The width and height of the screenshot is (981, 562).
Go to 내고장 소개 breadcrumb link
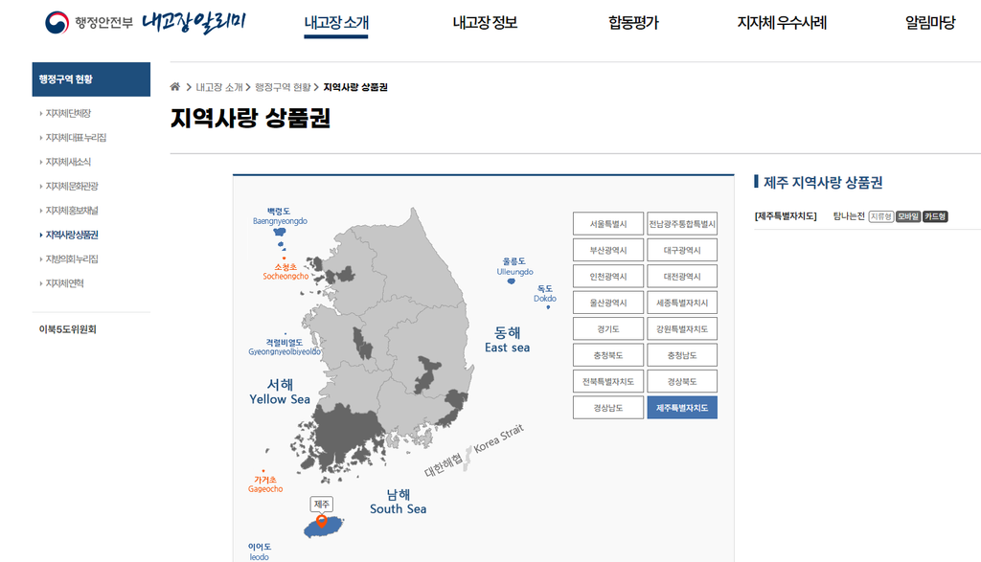(x=219, y=87)
